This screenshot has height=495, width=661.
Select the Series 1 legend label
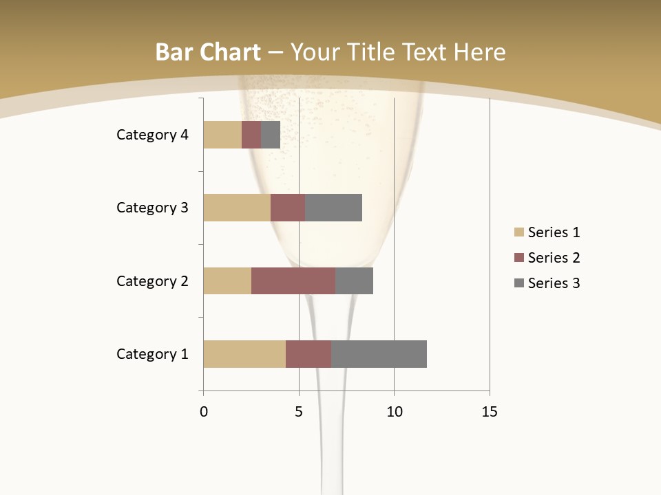point(554,232)
